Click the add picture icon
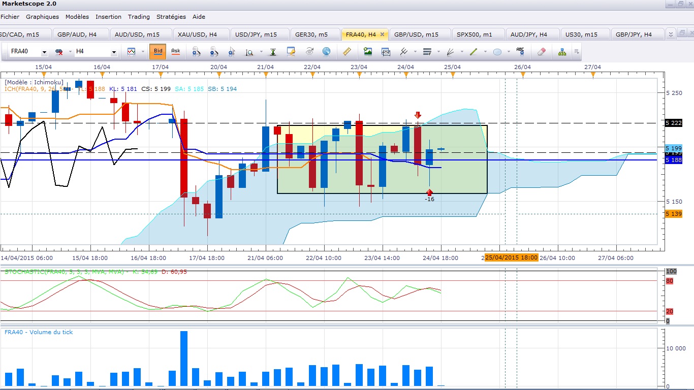Image resolution: width=694 pixels, height=390 pixels. pos(368,52)
